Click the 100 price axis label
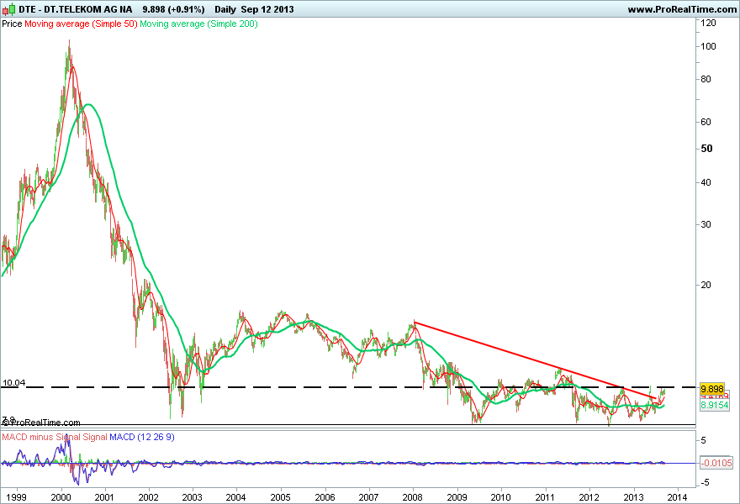The image size is (740, 504). pyautogui.click(x=708, y=46)
